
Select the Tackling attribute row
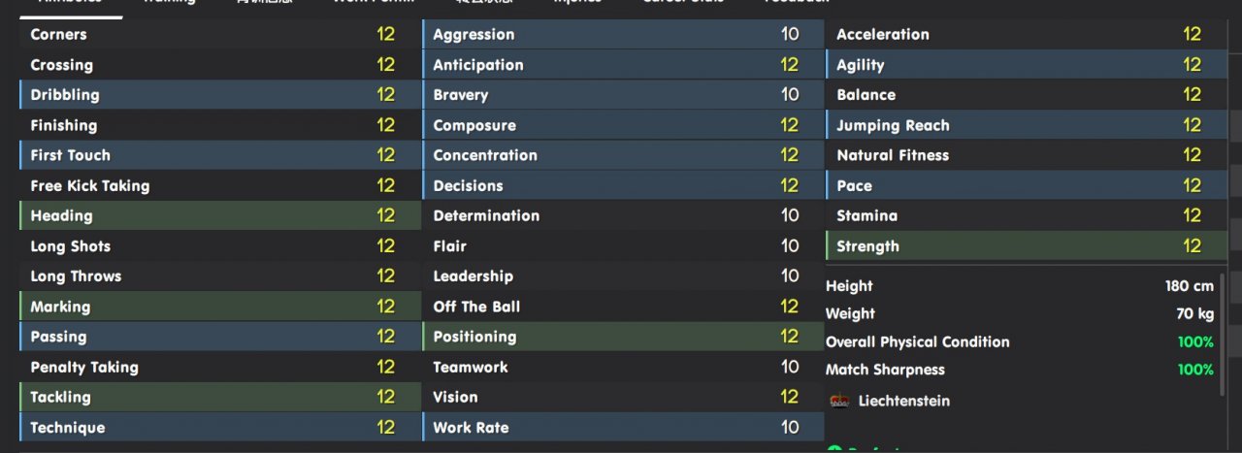(x=218, y=397)
